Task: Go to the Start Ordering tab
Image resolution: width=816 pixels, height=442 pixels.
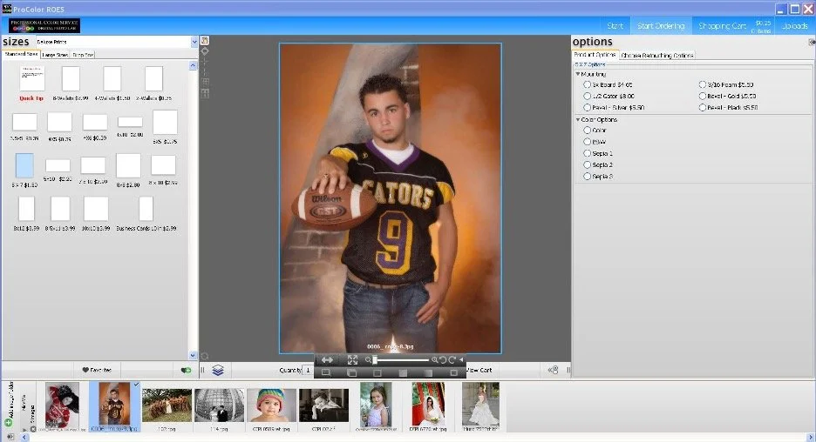Action: (x=661, y=25)
